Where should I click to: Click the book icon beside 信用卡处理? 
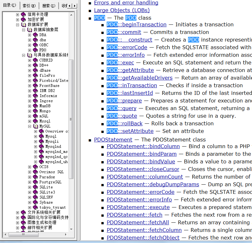click(x=23, y=15)
